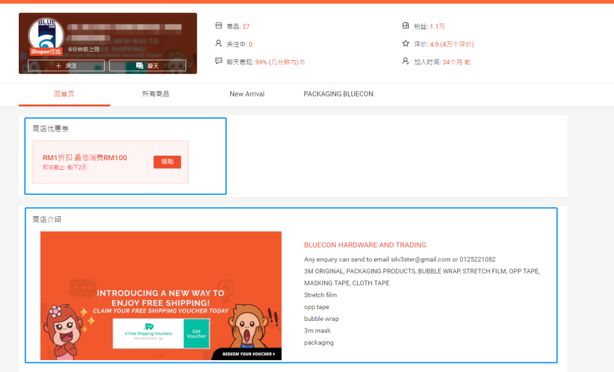614x372 pixels.
Task: Click the chat response rate 99% (几分钟内)
Action: pyautogui.click(x=277, y=62)
